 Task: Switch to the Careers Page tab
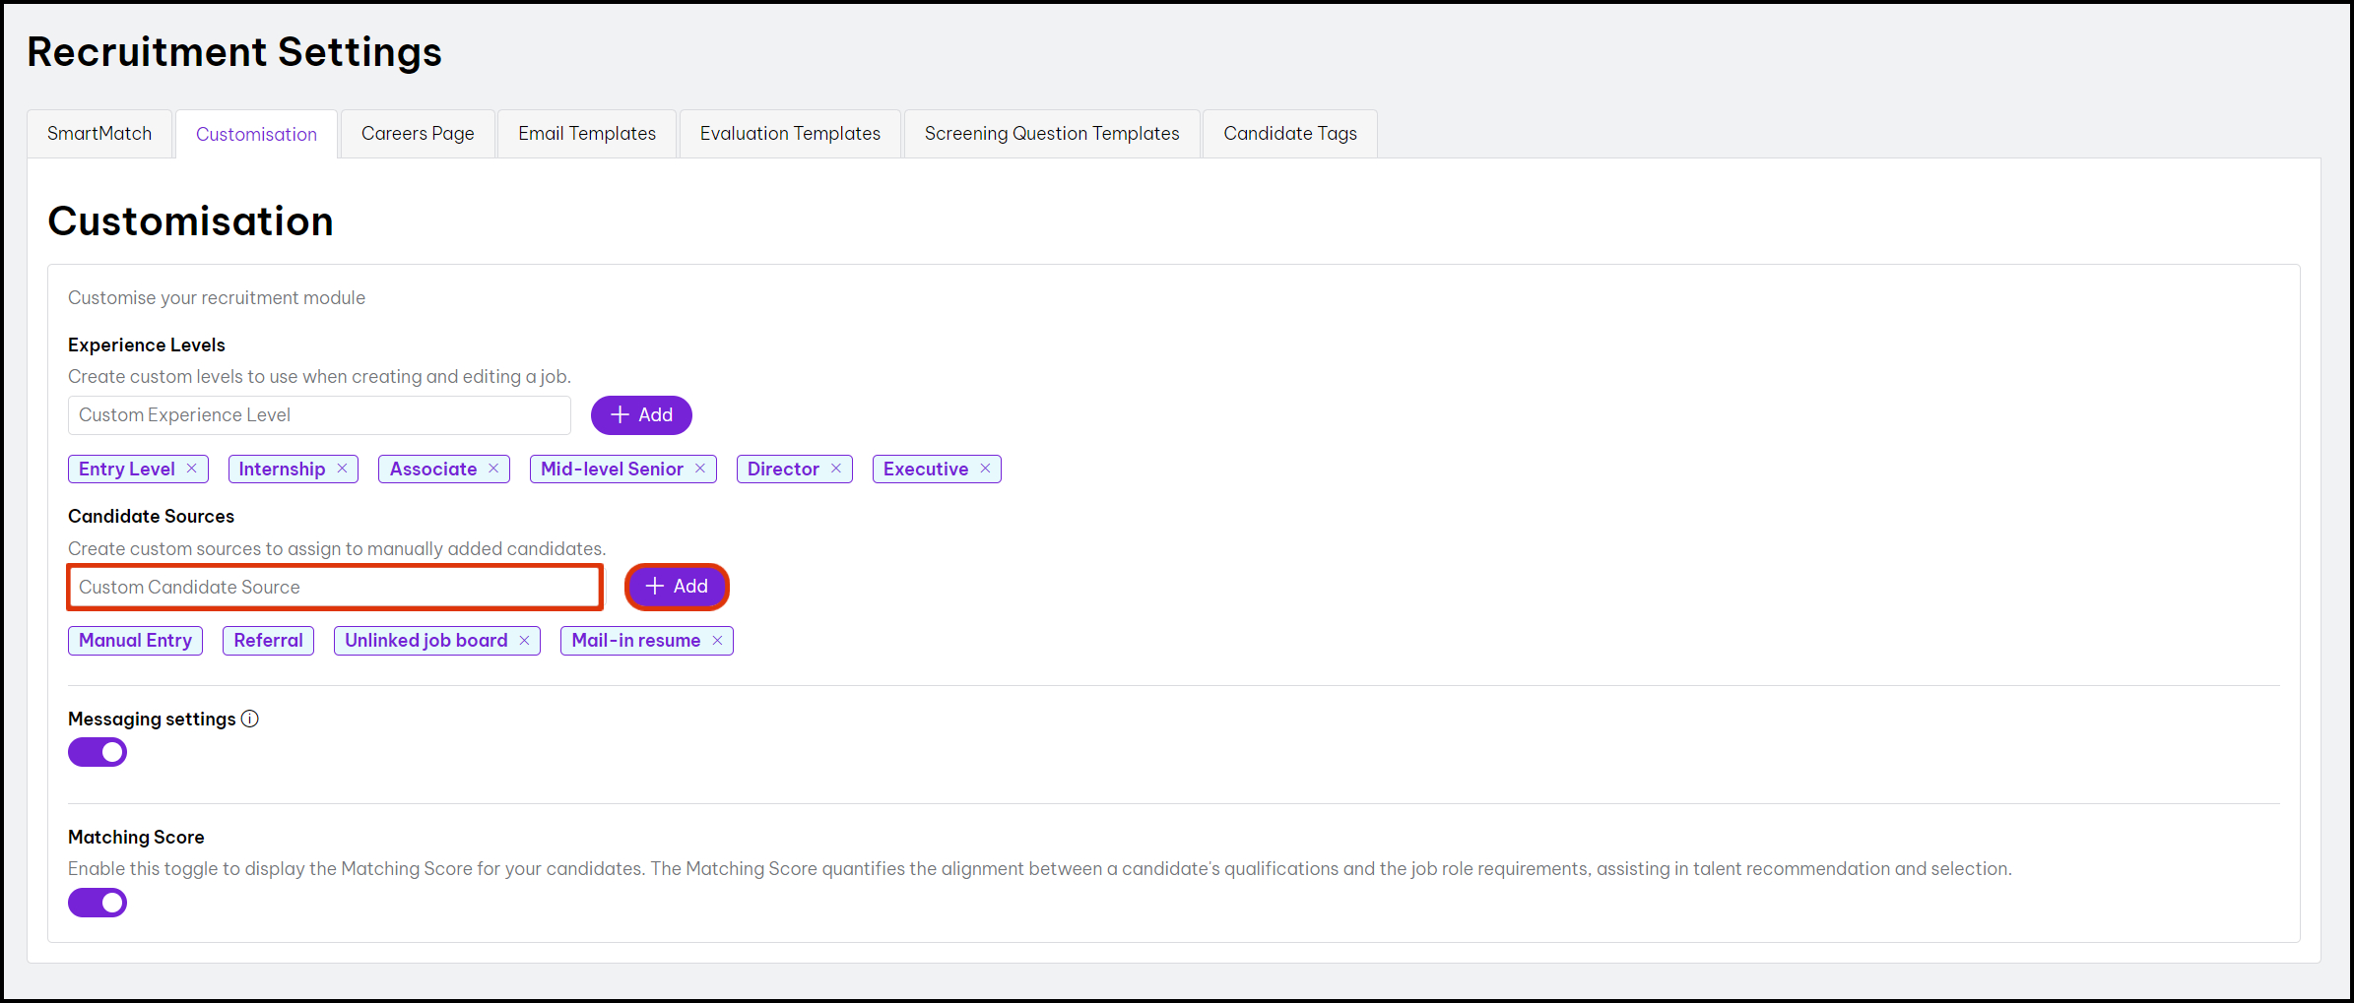tap(418, 134)
